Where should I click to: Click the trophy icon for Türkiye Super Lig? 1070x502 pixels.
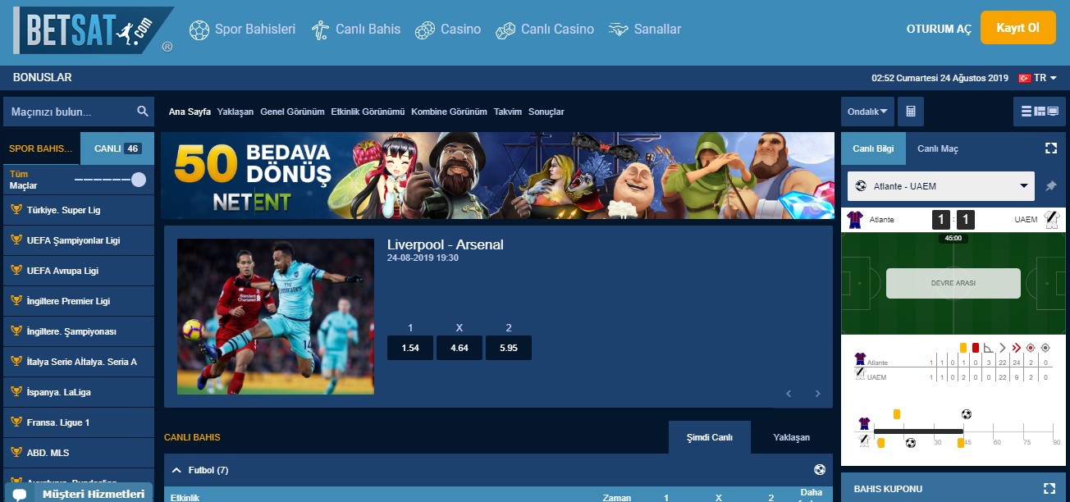click(16, 210)
